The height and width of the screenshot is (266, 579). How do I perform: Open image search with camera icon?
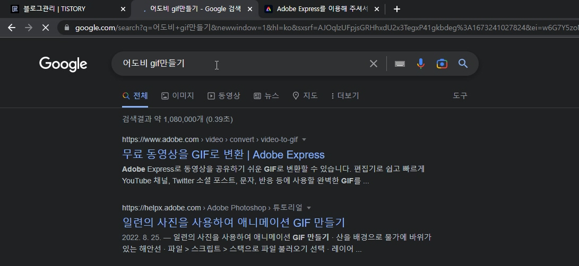tap(442, 64)
